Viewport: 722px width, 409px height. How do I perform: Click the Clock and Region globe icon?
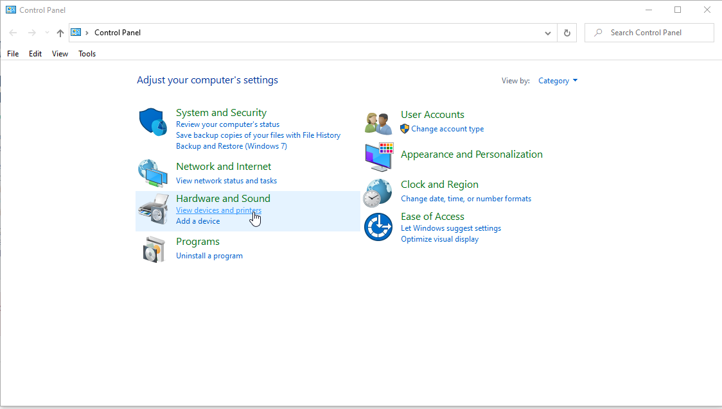tap(378, 193)
